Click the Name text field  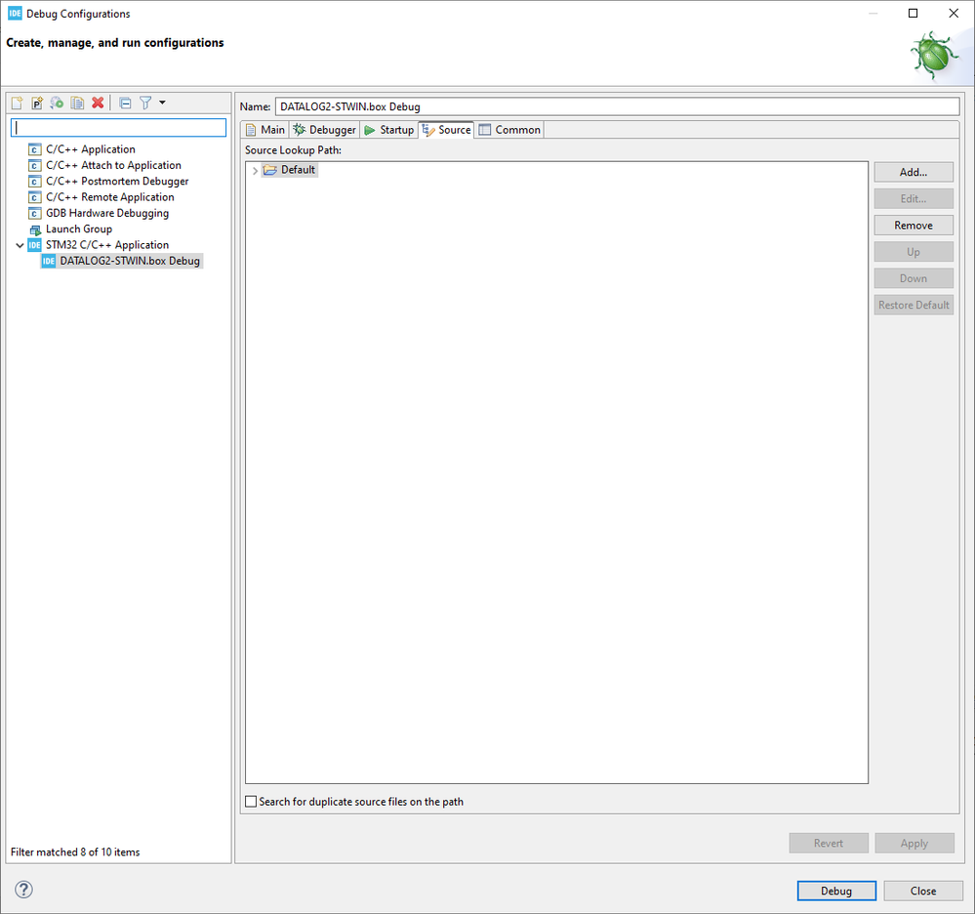(x=617, y=106)
